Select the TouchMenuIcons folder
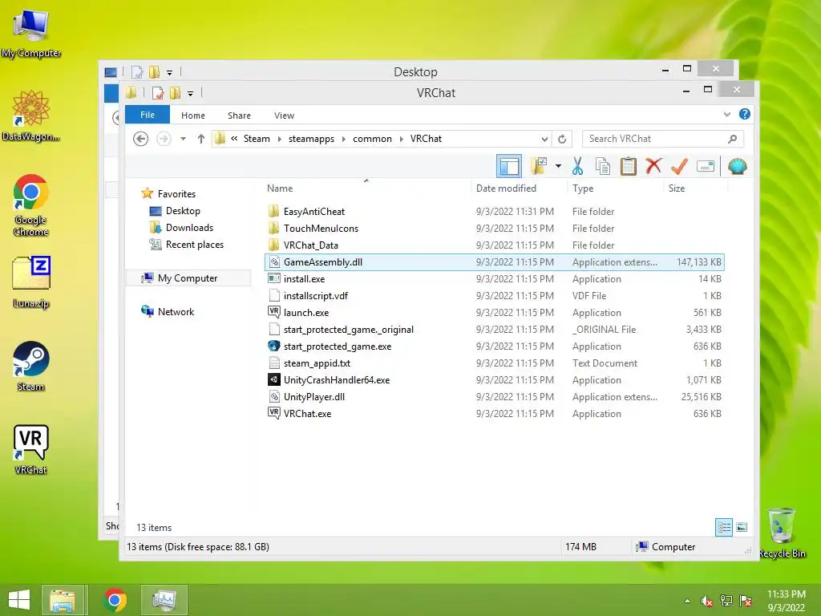The width and height of the screenshot is (821, 616). (x=321, y=229)
